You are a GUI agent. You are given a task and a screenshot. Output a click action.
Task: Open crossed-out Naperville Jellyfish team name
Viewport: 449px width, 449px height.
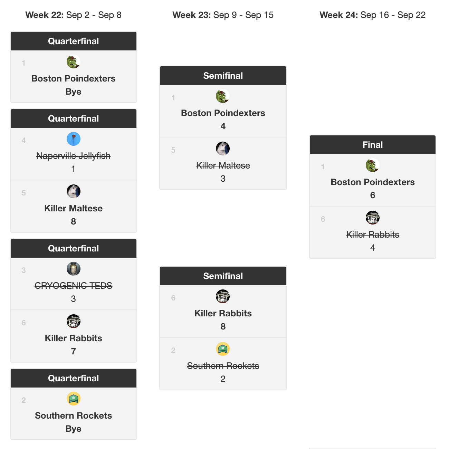point(74,156)
